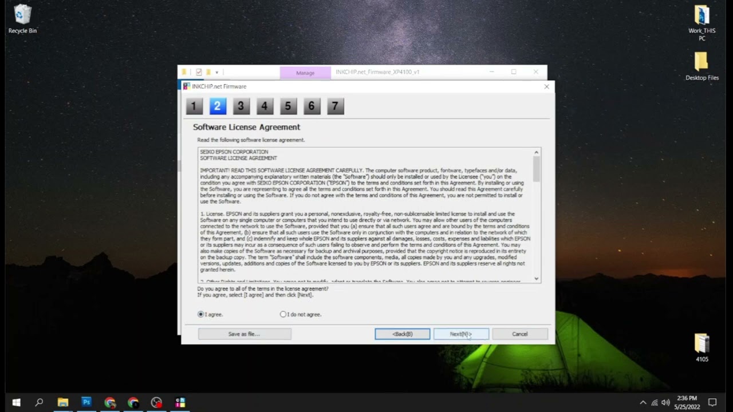This screenshot has width=733, height=412.
Task: Click step 4 indicator in installer
Action: click(265, 106)
